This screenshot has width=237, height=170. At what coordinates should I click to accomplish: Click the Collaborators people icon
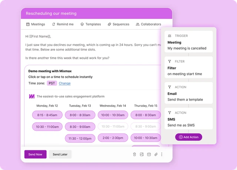(137, 24)
